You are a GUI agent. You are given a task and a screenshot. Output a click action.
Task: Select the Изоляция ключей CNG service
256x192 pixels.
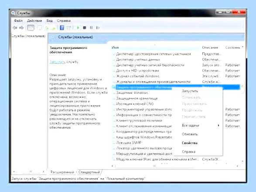pyautogui.click(x=135, y=104)
